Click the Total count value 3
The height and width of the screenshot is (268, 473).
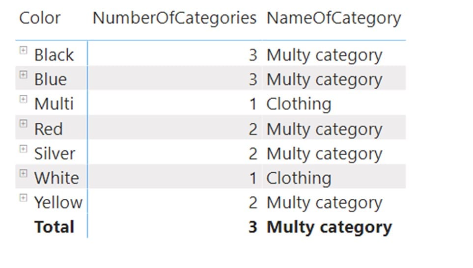[x=253, y=227]
